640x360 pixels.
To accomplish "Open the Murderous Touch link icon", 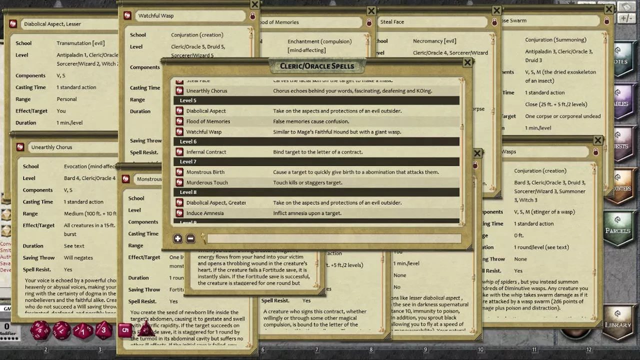I will (179, 182).
